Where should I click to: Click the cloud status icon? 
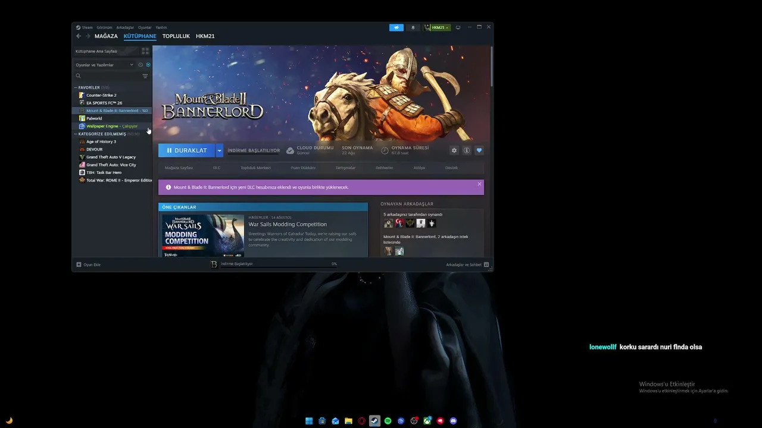[290, 150]
